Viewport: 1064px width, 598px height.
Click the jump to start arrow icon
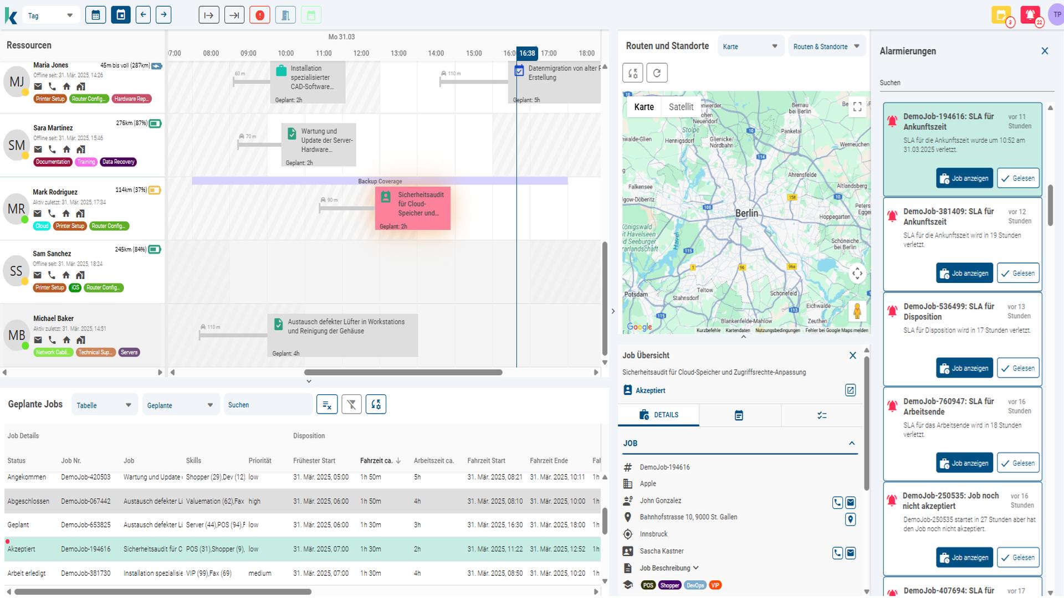coord(208,15)
